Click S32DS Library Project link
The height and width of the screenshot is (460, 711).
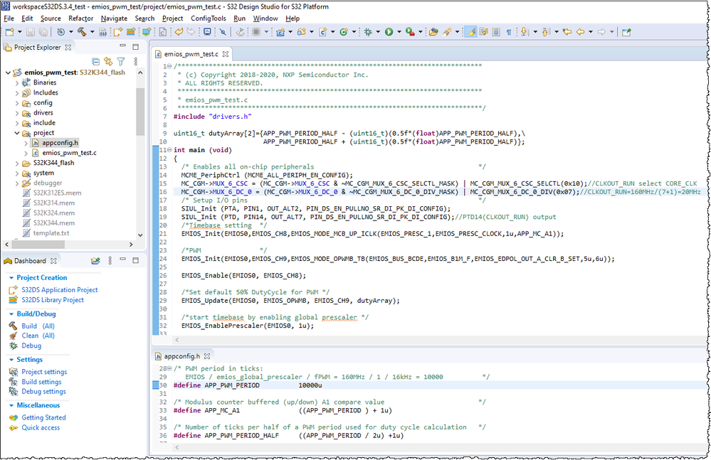coord(53,300)
